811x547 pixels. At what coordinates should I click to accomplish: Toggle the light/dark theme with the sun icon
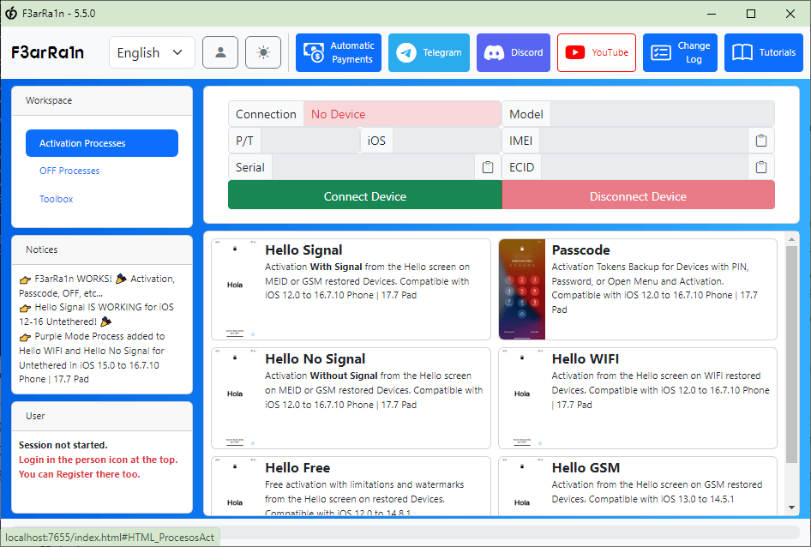tap(262, 52)
